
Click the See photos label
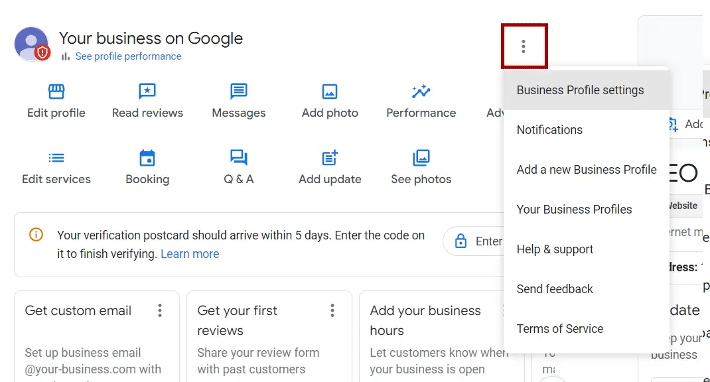421,179
